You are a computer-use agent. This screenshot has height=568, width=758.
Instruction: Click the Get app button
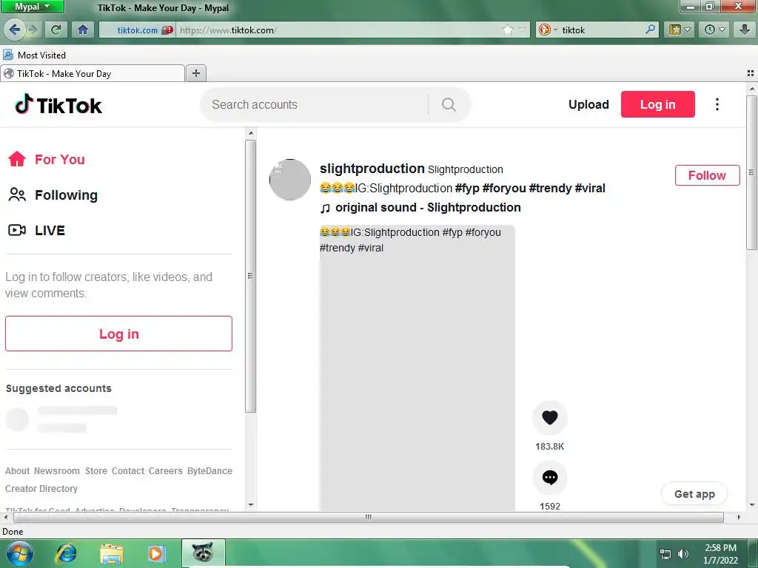point(694,493)
